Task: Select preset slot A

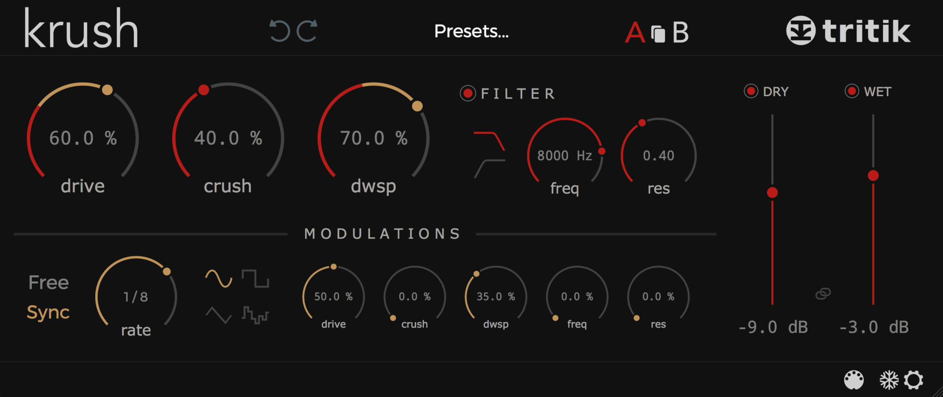Action: (635, 31)
